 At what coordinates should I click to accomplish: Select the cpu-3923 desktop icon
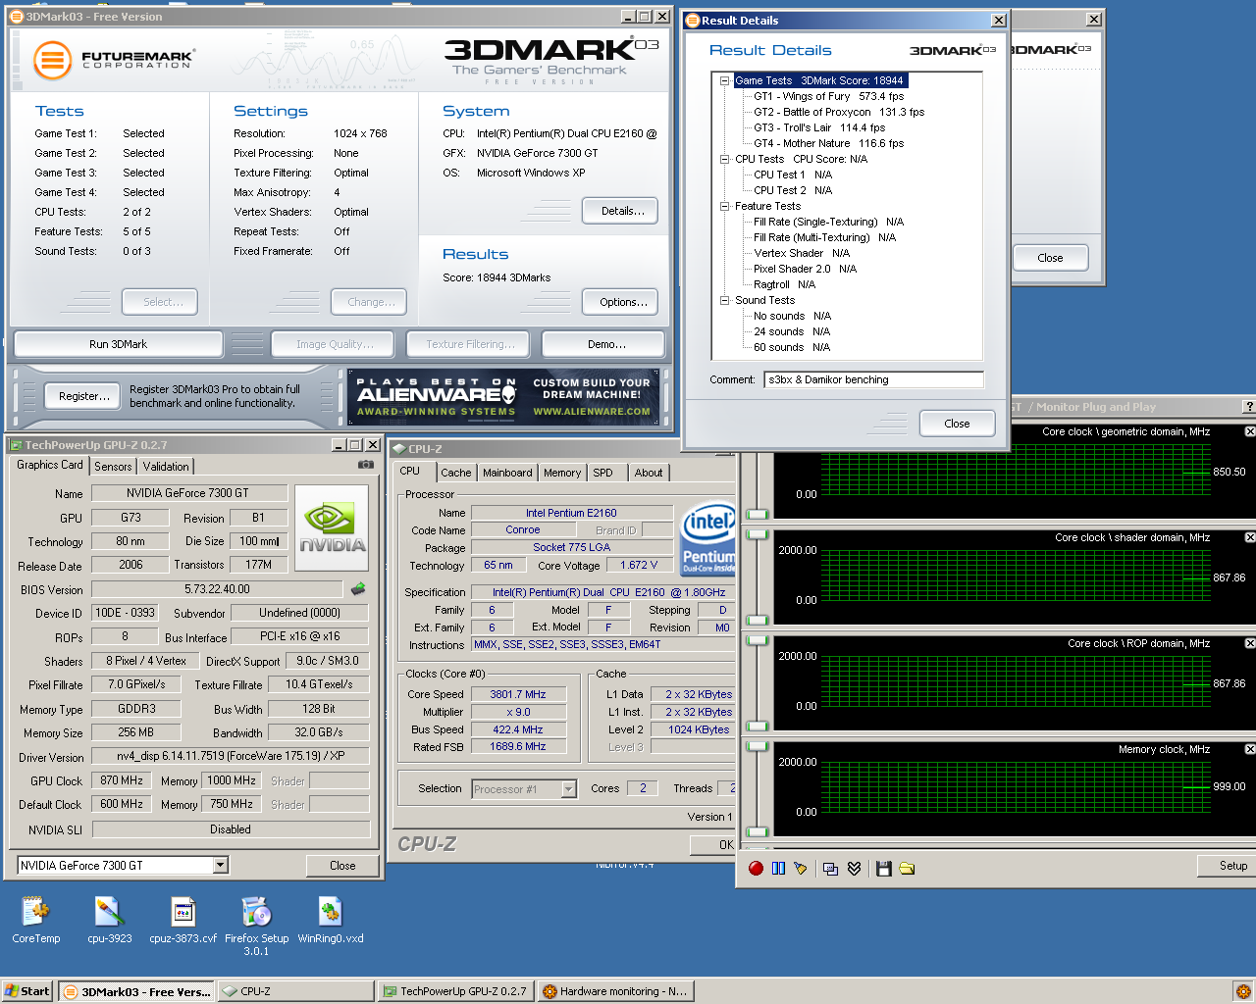pyautogui.click(x=109, y=920)
